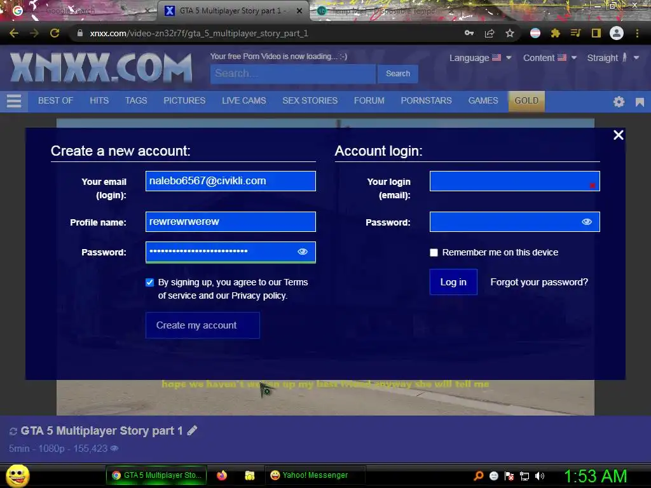Show the new account password with eye icon
Image resolution: width=651 pixels, height=488 pixels.
click(x=303, y=252)
